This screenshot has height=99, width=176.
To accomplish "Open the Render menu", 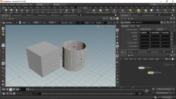I will click(12, 5).
